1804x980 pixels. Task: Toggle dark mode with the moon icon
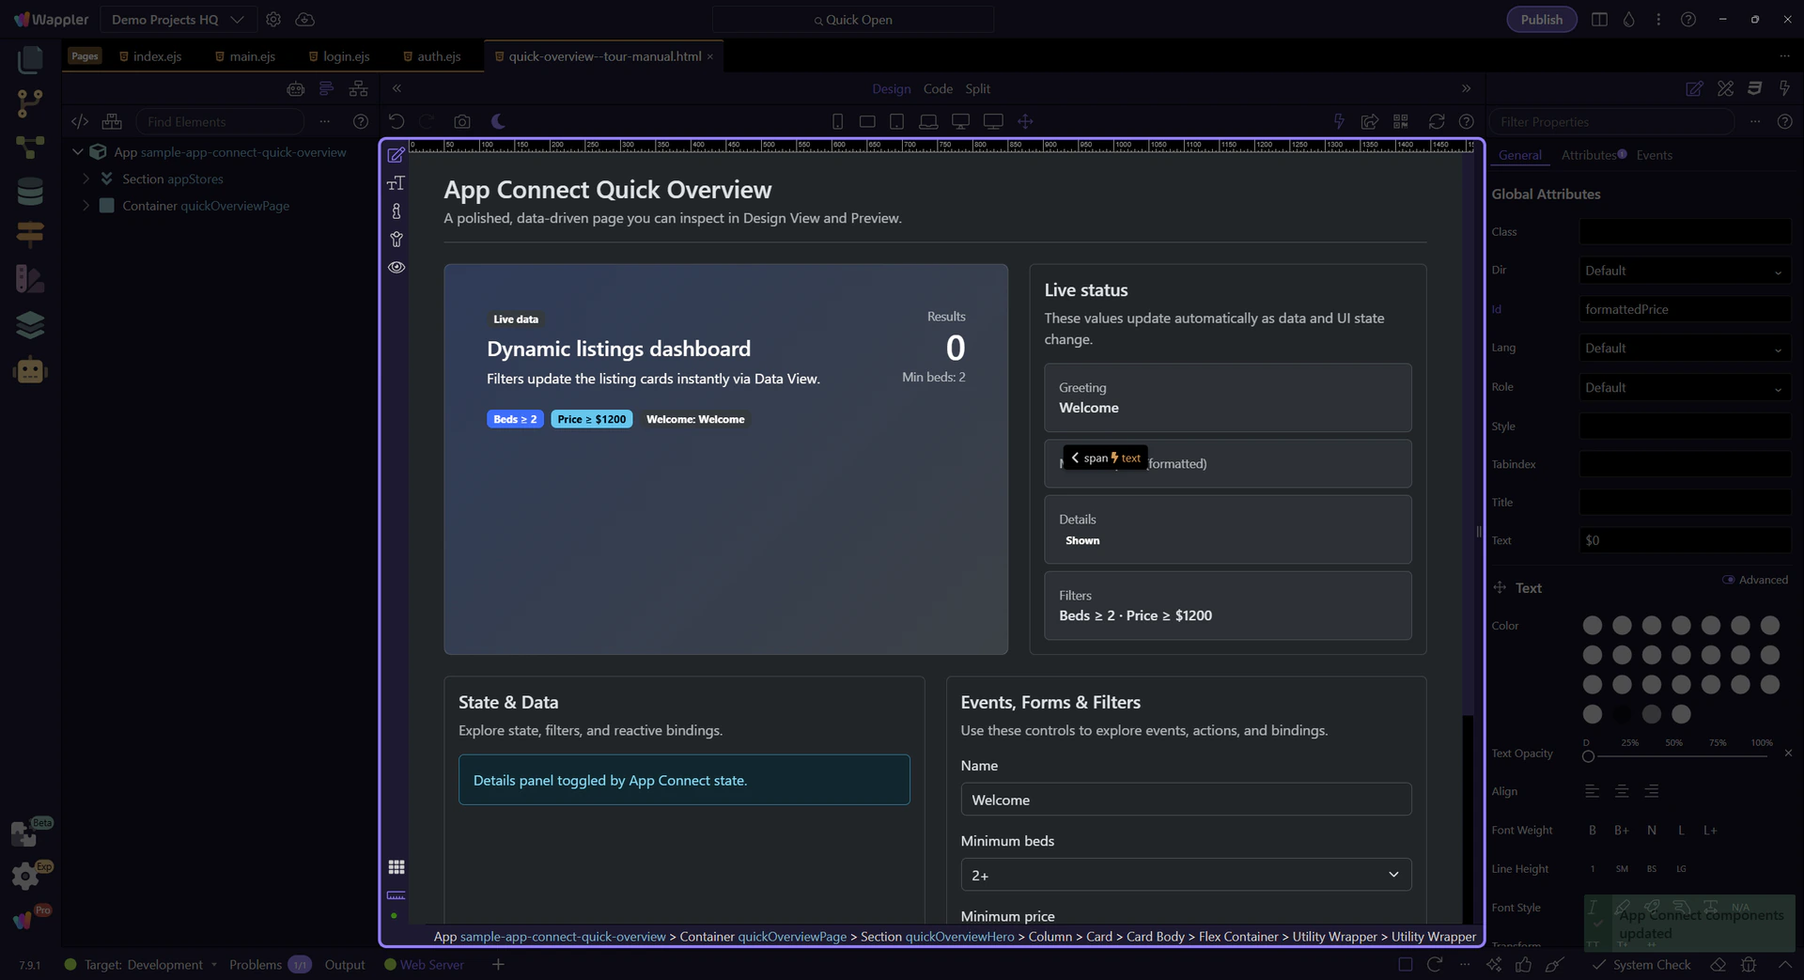tap(498, 122)
